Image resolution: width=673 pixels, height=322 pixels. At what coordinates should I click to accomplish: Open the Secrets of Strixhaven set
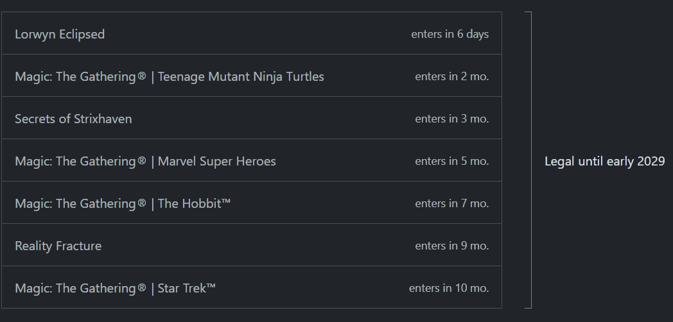tap(252, 118)
